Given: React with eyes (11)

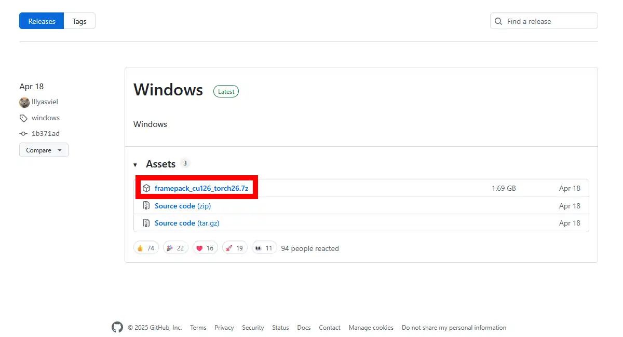Looking at the screenshot, I should (264, 248).
